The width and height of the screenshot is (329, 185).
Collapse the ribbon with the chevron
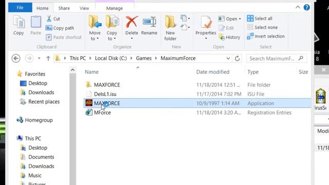(298, 8)
